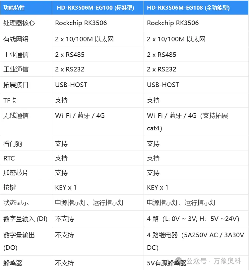Select 电源指示灯、运行指示灯 in EG108 column
This screenshot has height=271, width=249.
181,203
